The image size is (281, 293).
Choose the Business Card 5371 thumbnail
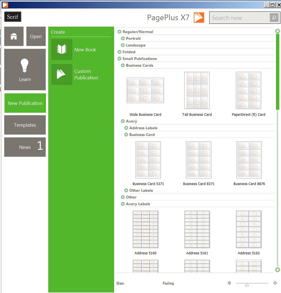point(148,160)
